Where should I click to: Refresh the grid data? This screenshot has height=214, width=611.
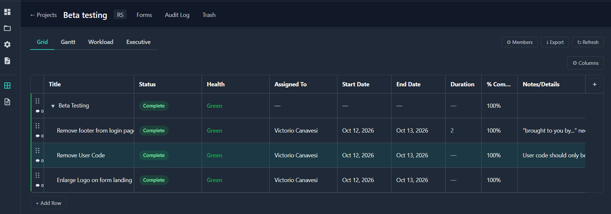[588, 42]
